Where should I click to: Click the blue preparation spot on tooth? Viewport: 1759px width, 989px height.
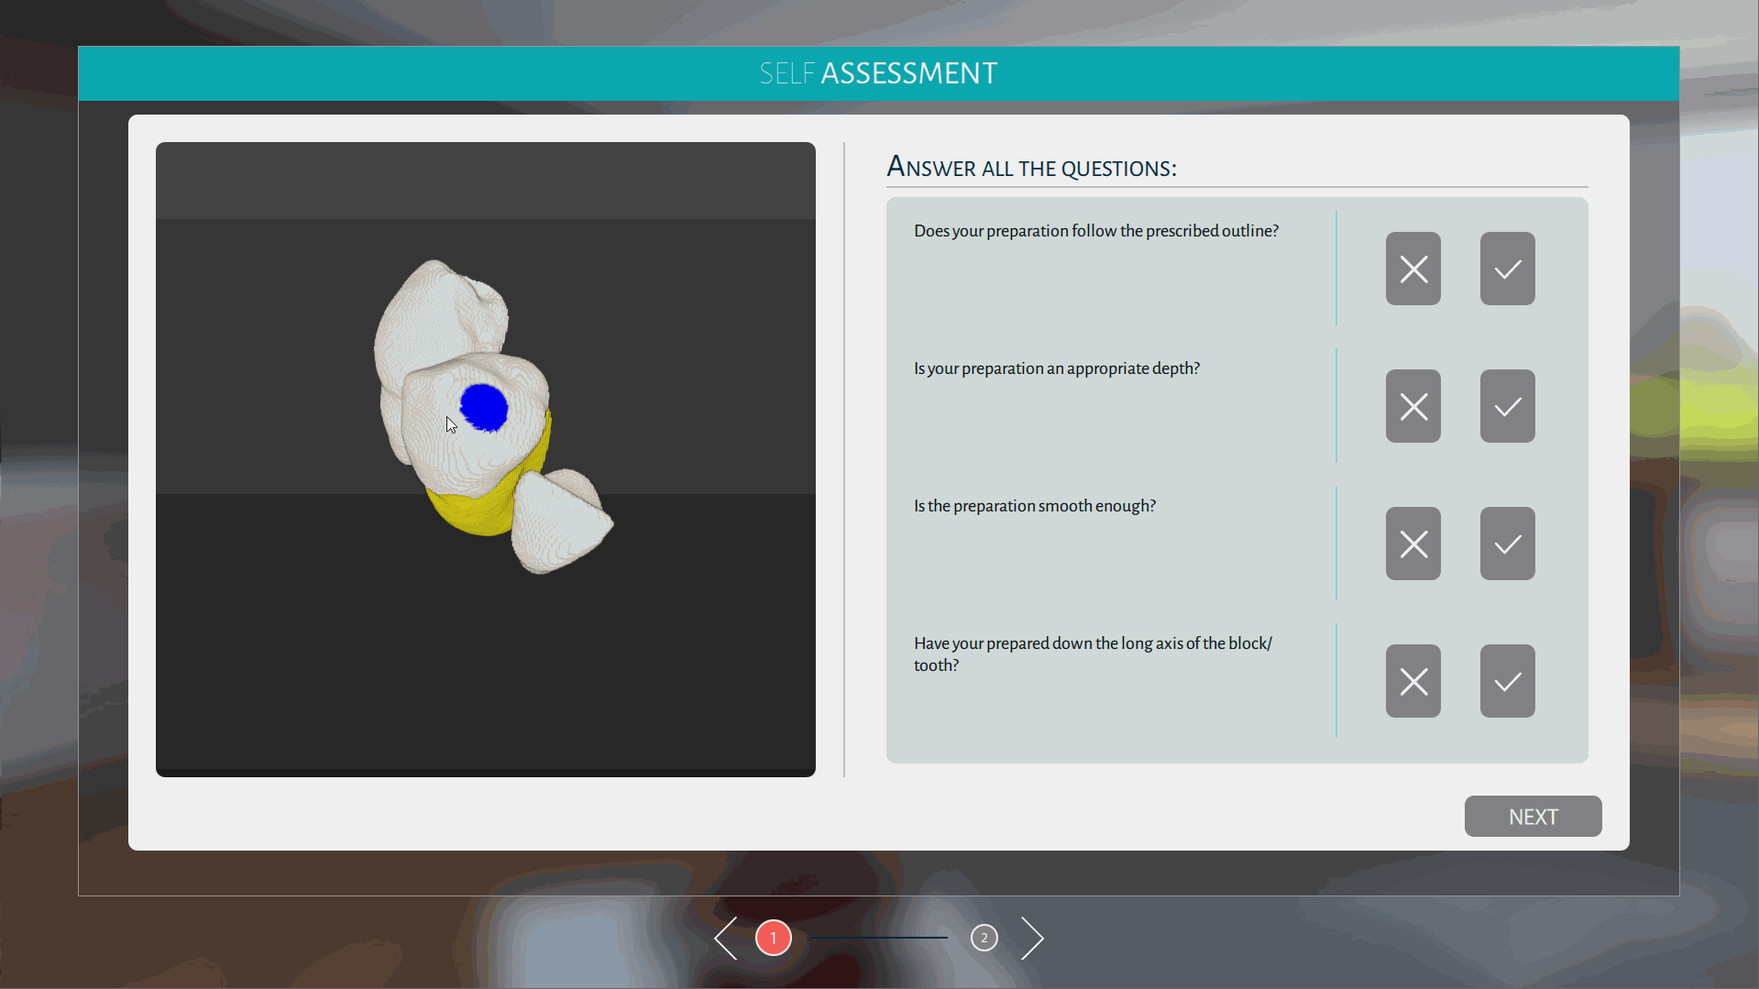[484, 407]
